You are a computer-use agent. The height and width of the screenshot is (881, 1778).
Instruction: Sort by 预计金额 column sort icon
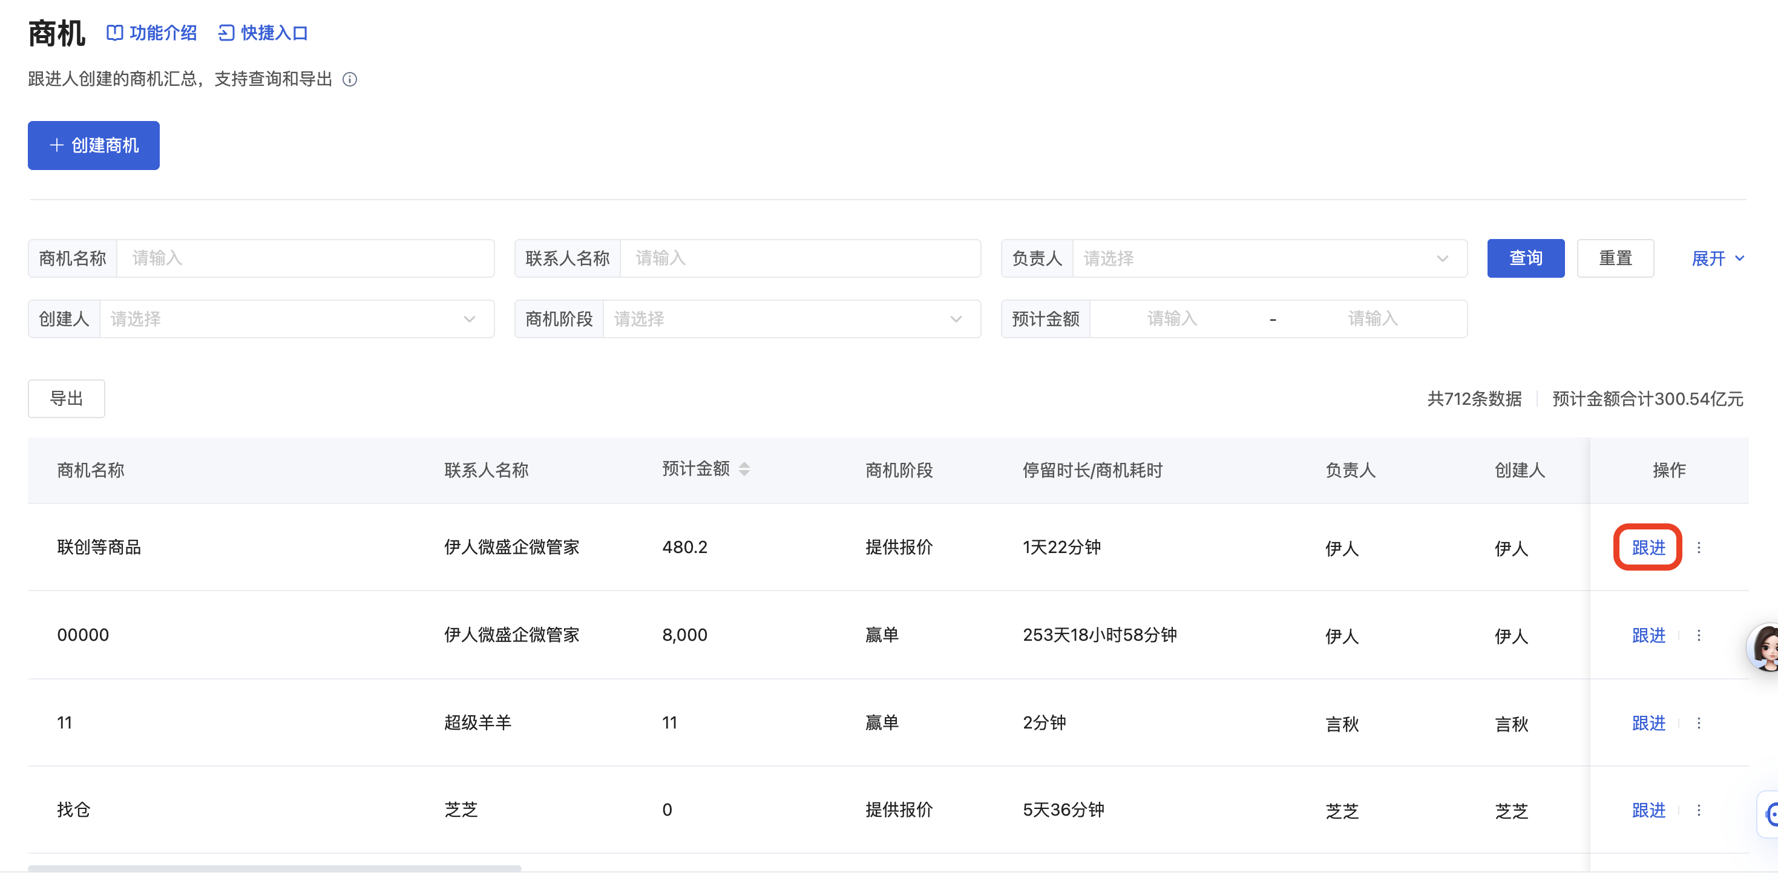pos(744,469)
